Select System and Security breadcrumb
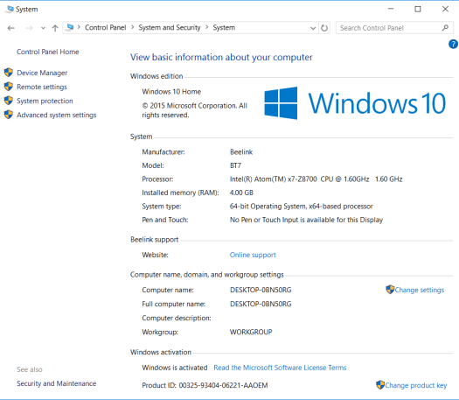This screenshot has height=400, width=459. coord(170,27)
